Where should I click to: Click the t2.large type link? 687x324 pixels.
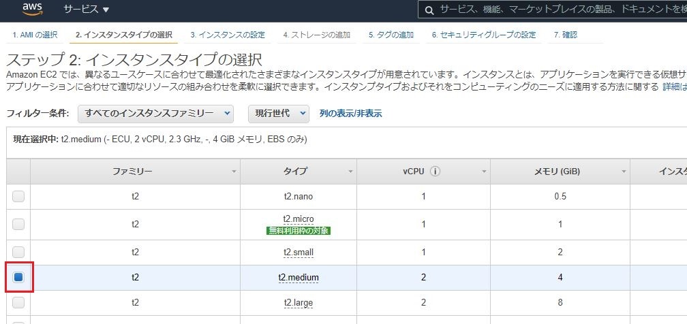[x=299, y=302]
